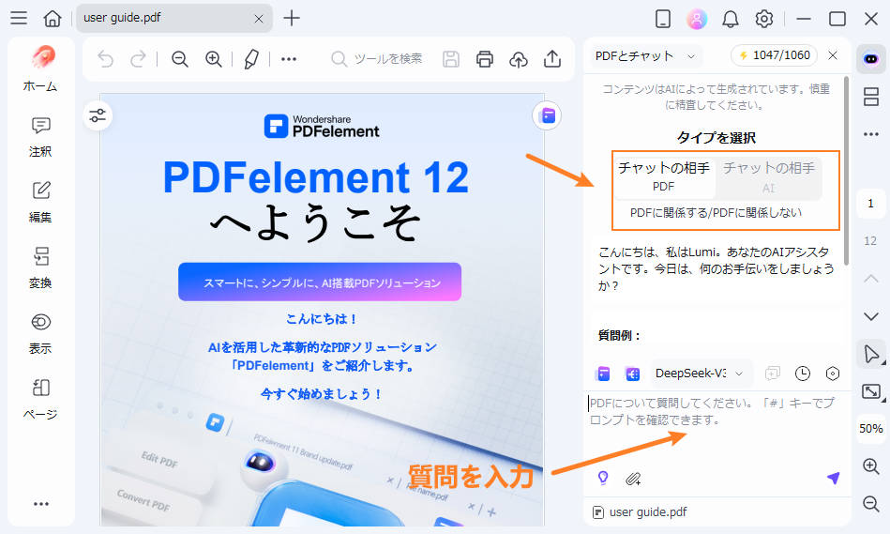Click the PDF question input box

click(716, 429)
